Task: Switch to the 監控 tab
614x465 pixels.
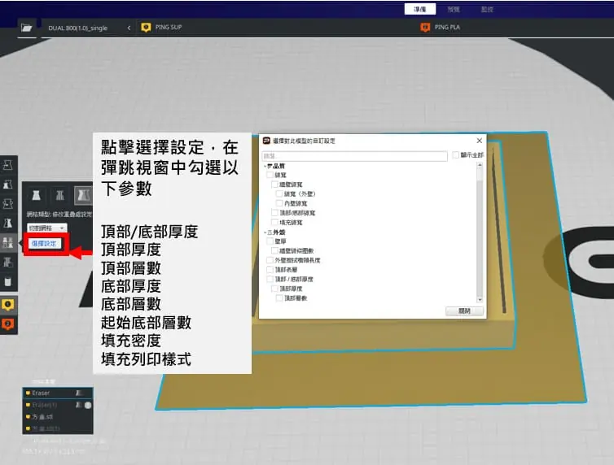Action: pyautogui.click(x=487, y=9)
